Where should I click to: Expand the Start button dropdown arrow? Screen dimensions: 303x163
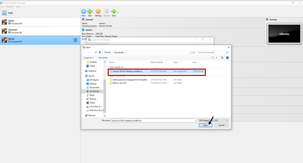(x=118, y=13)
